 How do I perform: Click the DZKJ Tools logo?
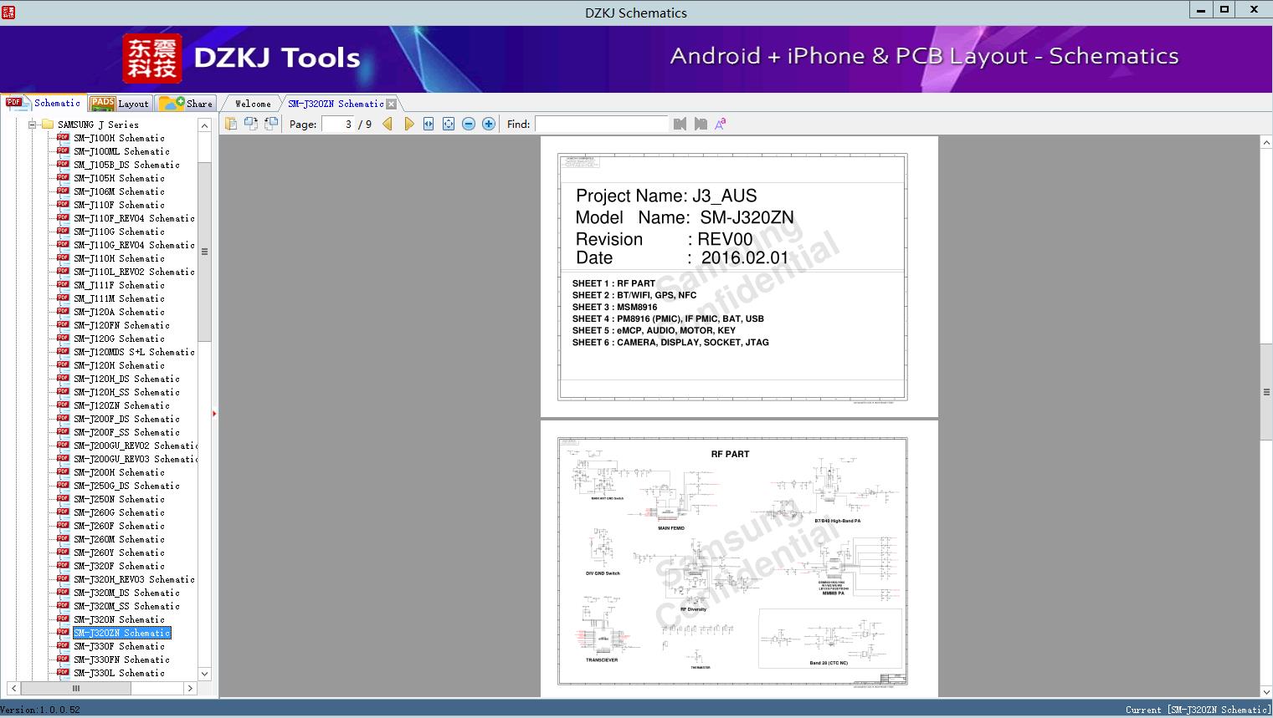[x=242, y=59]
